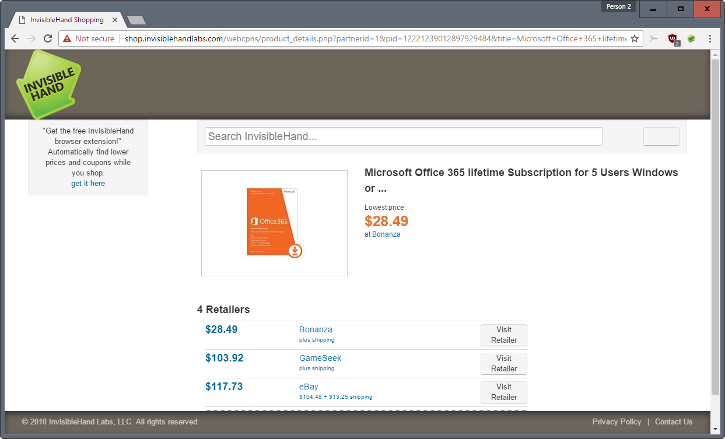Visit Retailer for GameSeek row

pos(503,363)
